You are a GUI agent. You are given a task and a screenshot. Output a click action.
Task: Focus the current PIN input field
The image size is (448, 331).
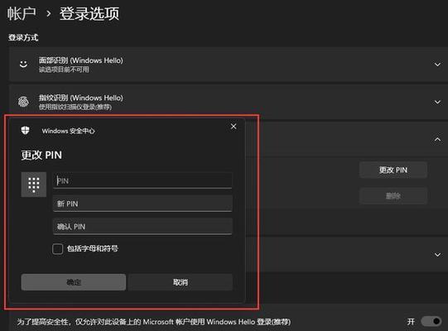pos(142,180)
